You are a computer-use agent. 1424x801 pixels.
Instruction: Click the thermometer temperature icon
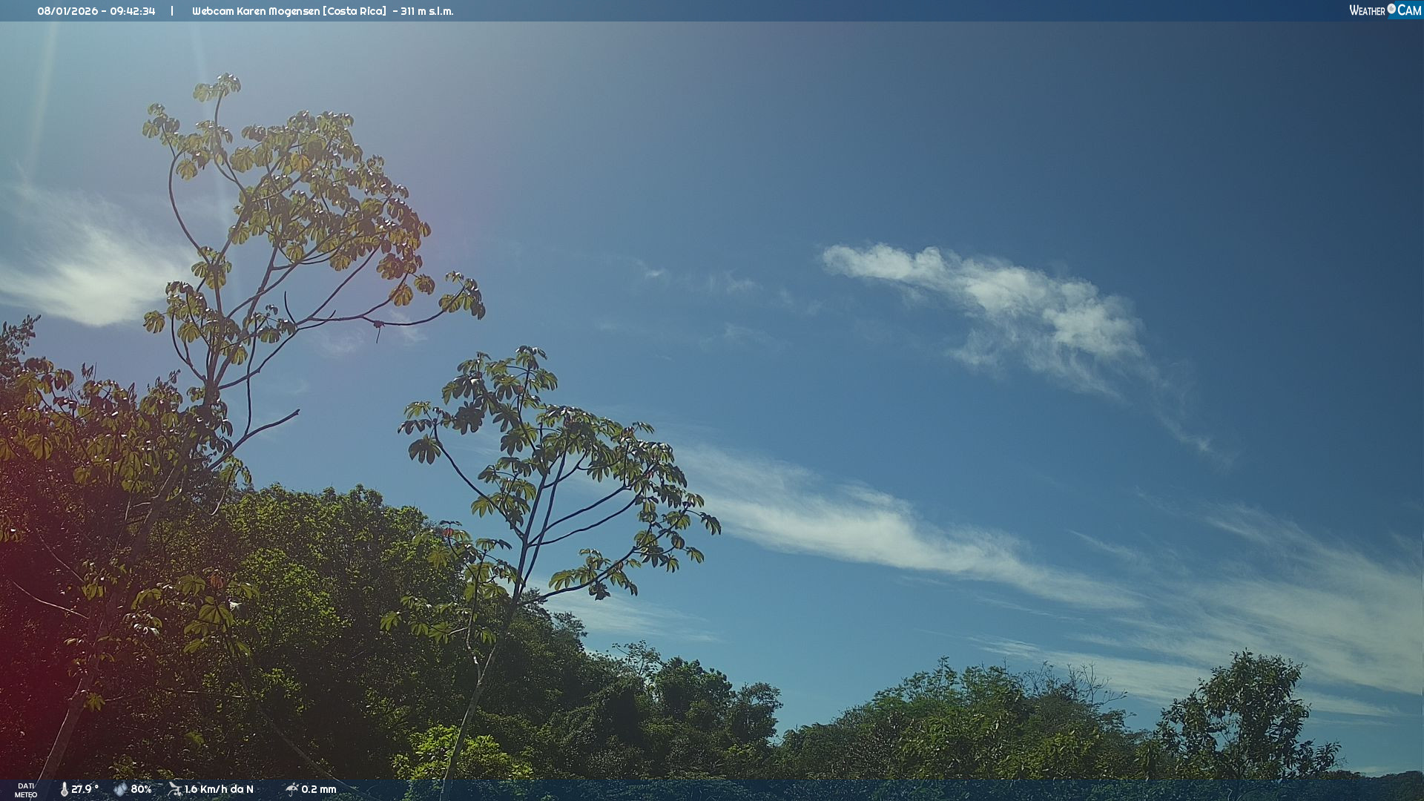64,789
